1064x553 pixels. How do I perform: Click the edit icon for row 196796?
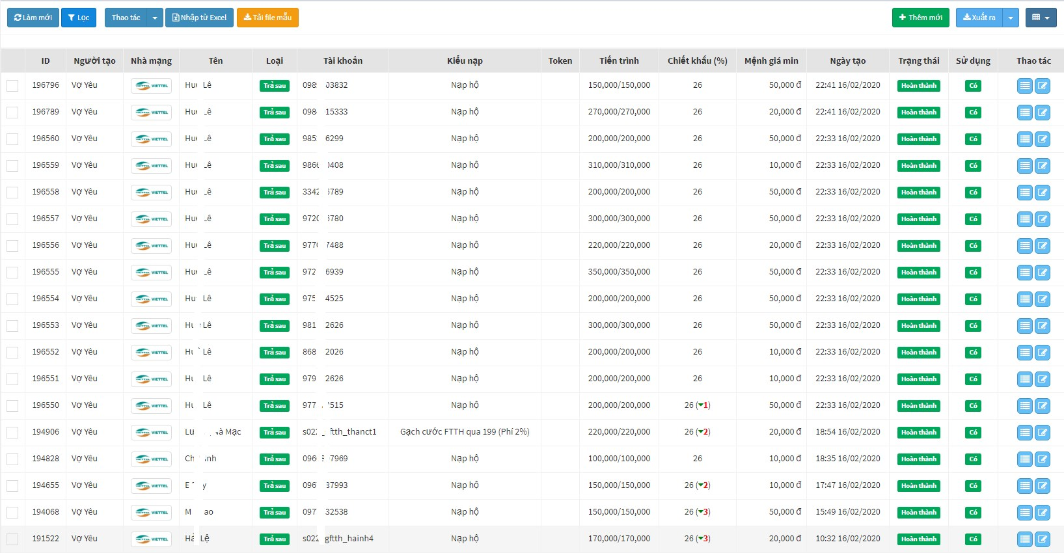click(1043, 86)
